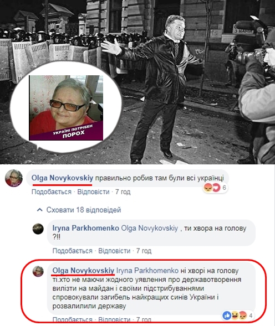Viewport: 275px width, 326px height.
Task: Open '7 год' timestamp of top comment
Action: [x=123, y=192]
